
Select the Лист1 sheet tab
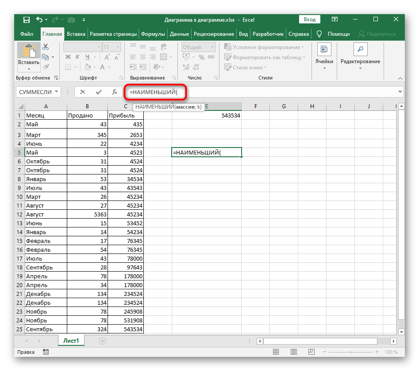[71, 341]
